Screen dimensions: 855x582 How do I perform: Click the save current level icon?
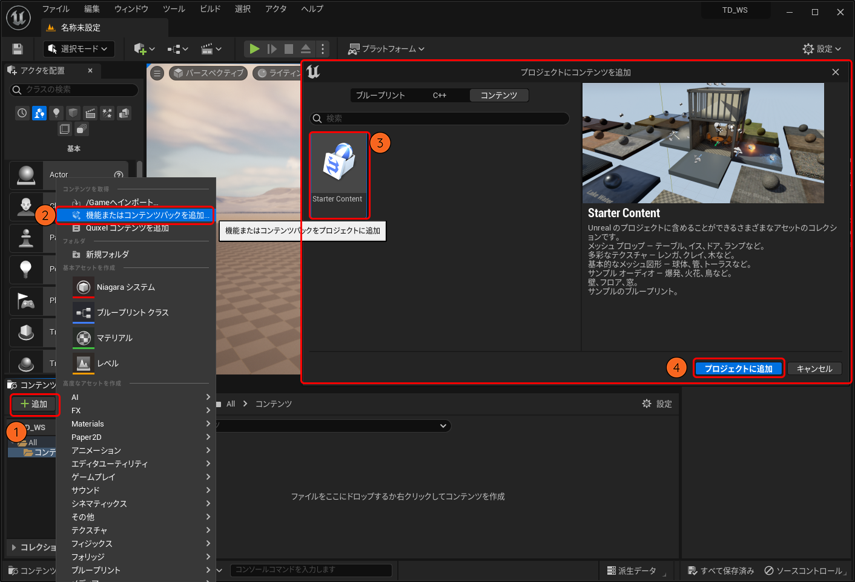(x=18, y=49)
